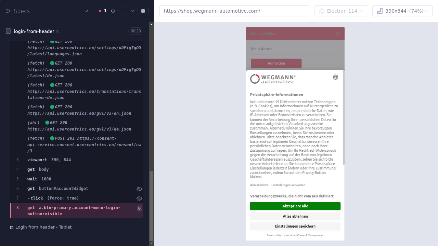The image size is (438, 246).
Task: Click the URL address field
Action: click(234, 11)
